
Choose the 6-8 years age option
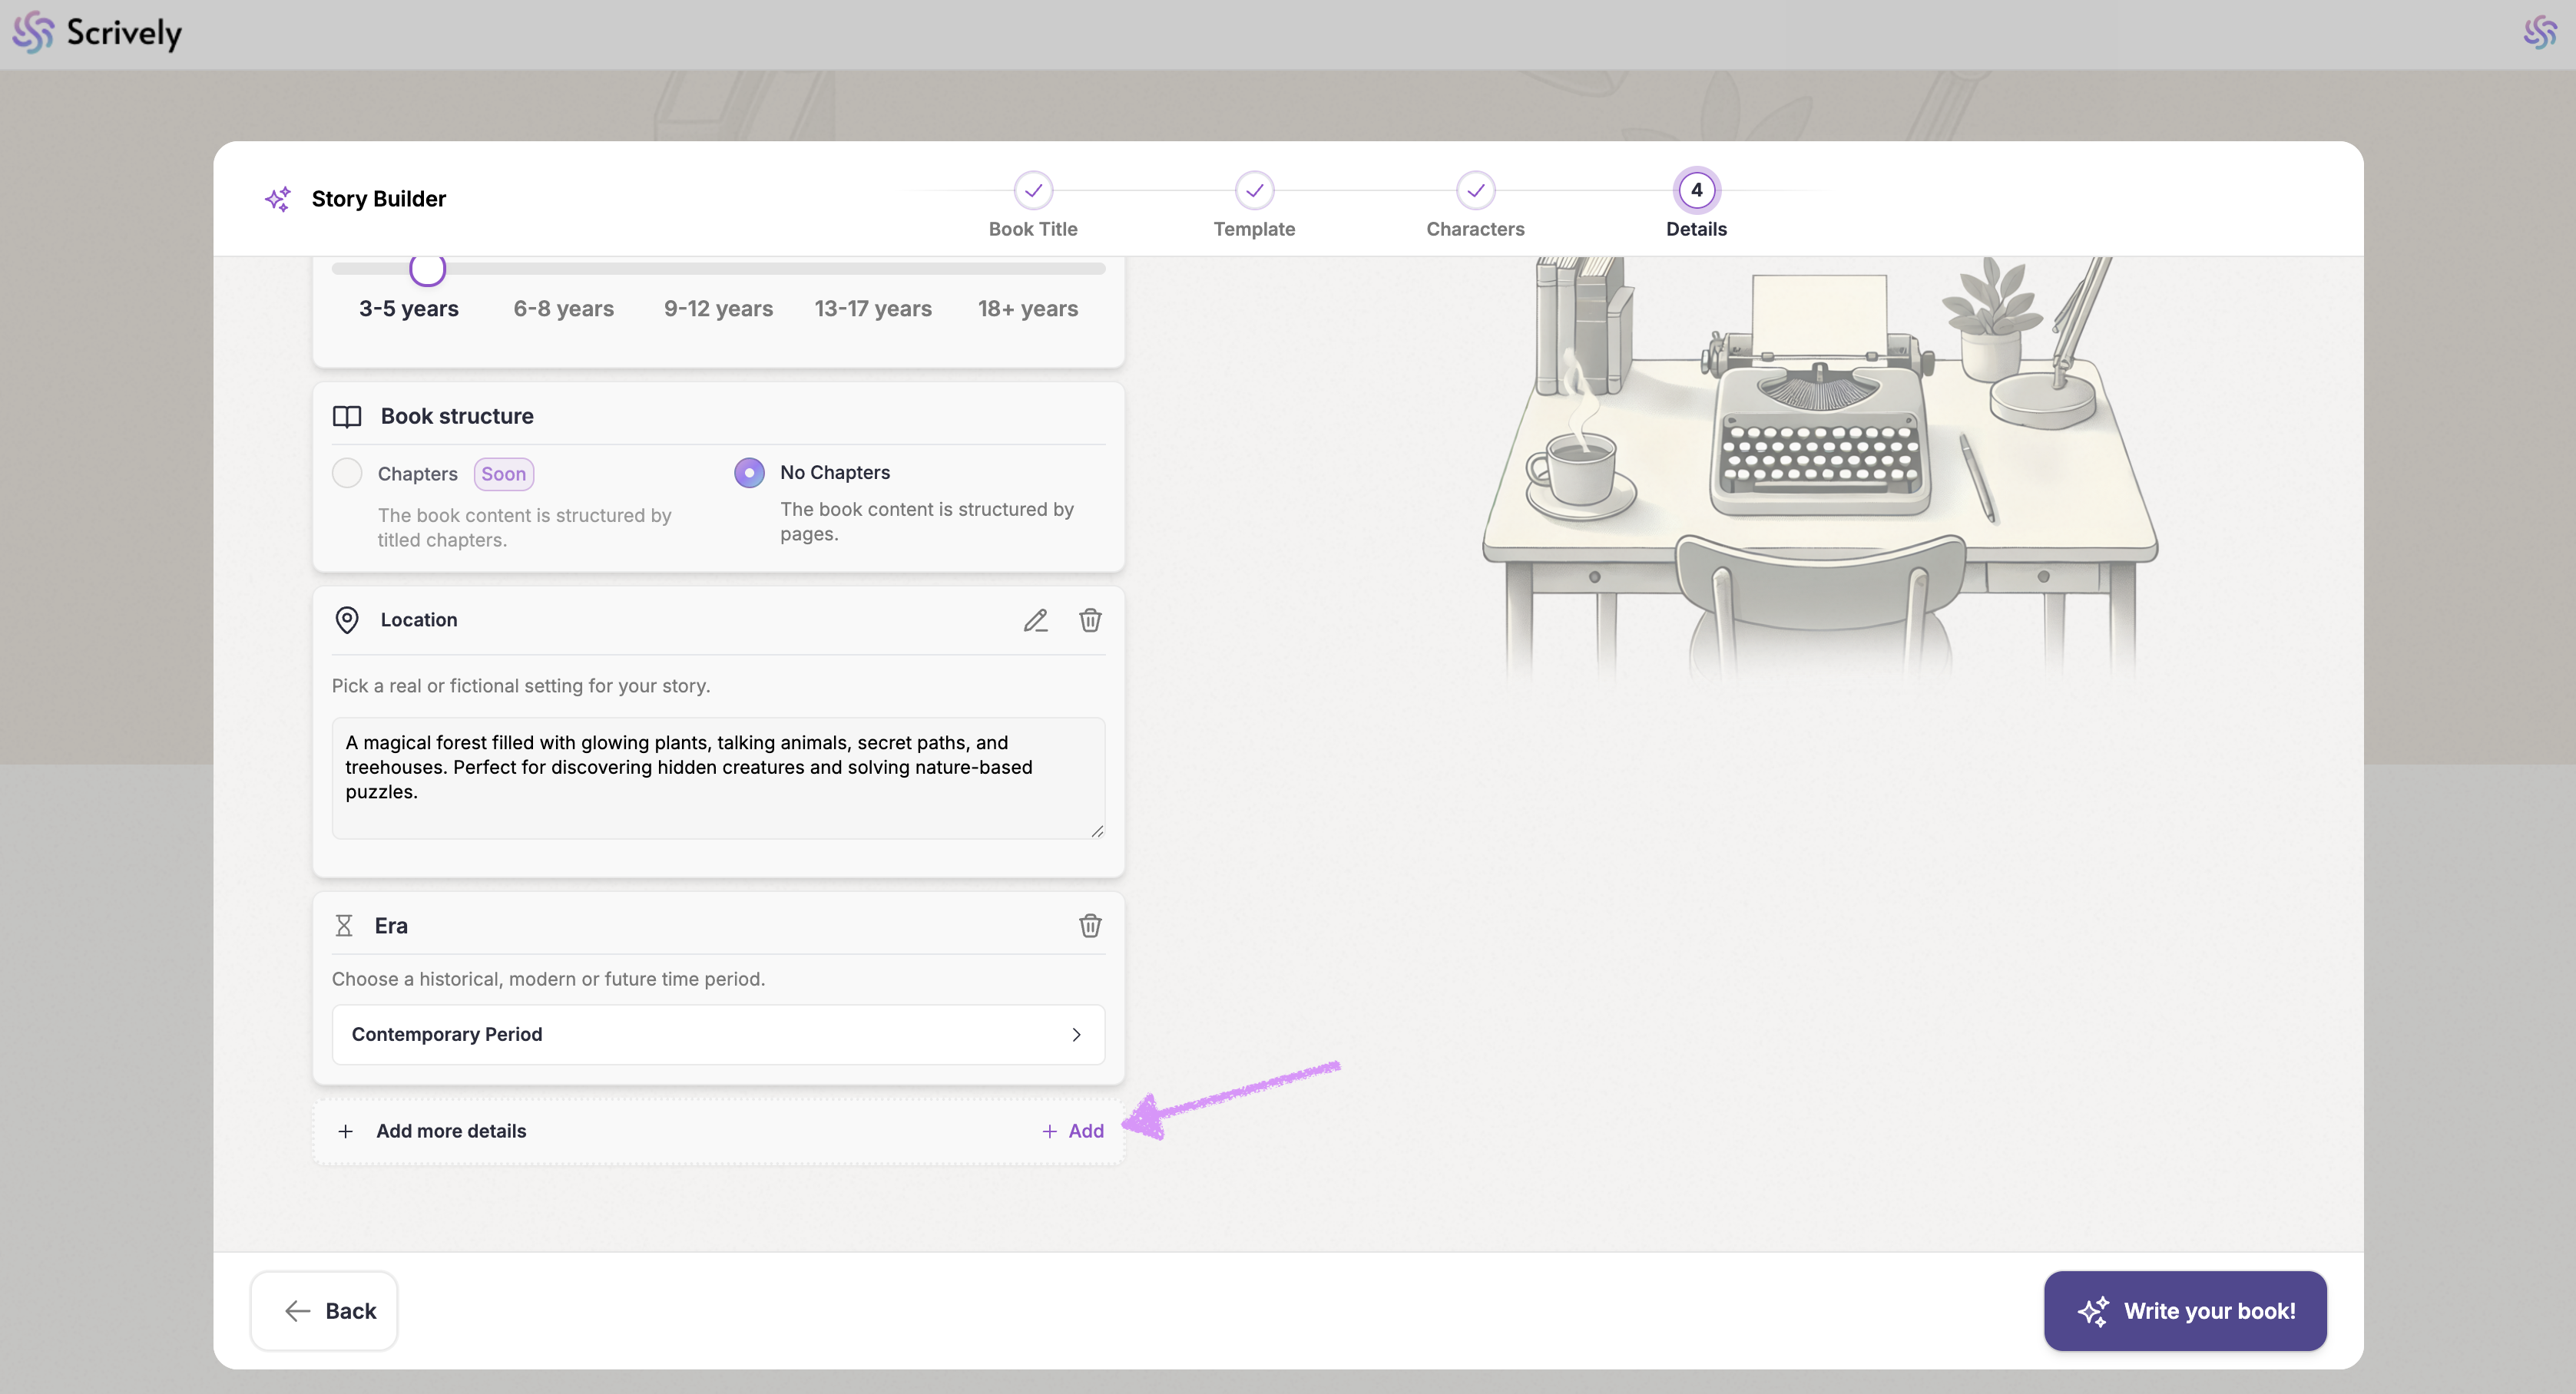coord(563,309)
